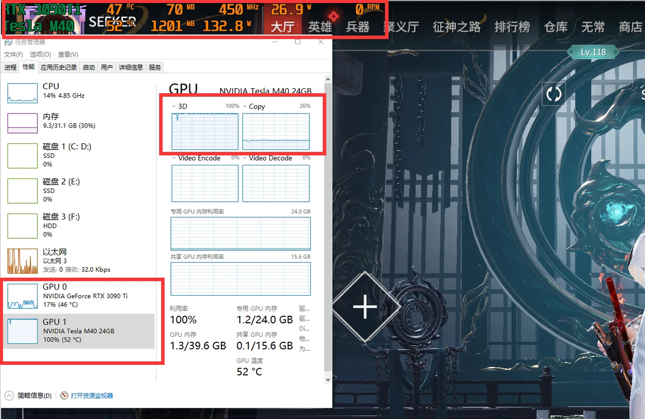Open the 无常 game tab
This screenshot has height=419, width=645.
tap(593, 27)
